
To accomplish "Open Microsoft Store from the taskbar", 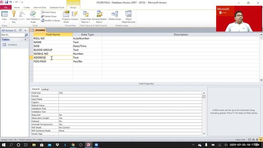I will click(42, 145).
